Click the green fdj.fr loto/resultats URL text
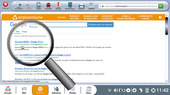Image resolution: width=170 pixels, height=95 pixels. pyautogui.click(x=31, y=45)
